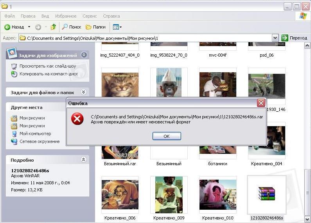Open the Views dropdown arrow
Image resolution: width=311 pixels, height=223 pixels.
[120, 27]
